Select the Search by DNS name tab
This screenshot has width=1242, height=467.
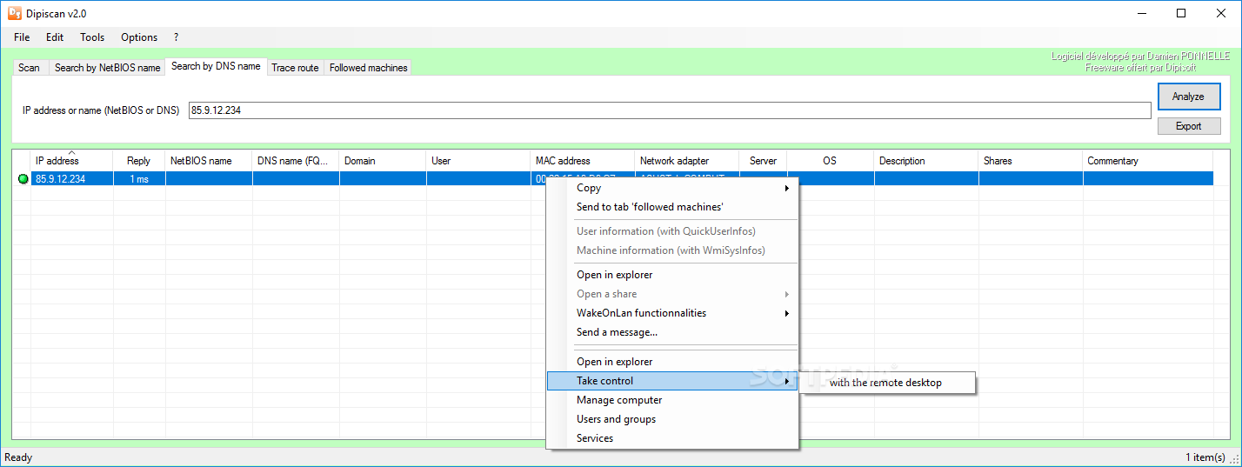(x=216, y=66)
